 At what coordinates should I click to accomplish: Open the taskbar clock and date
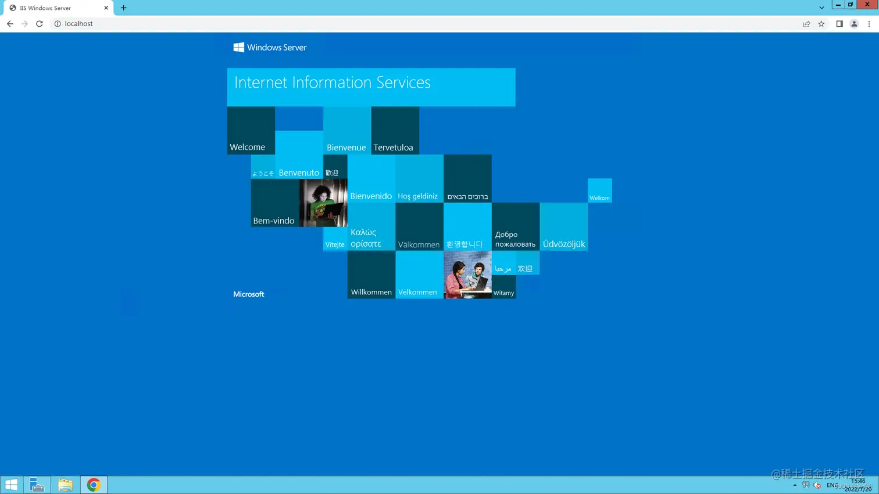[x=859, y=485]
